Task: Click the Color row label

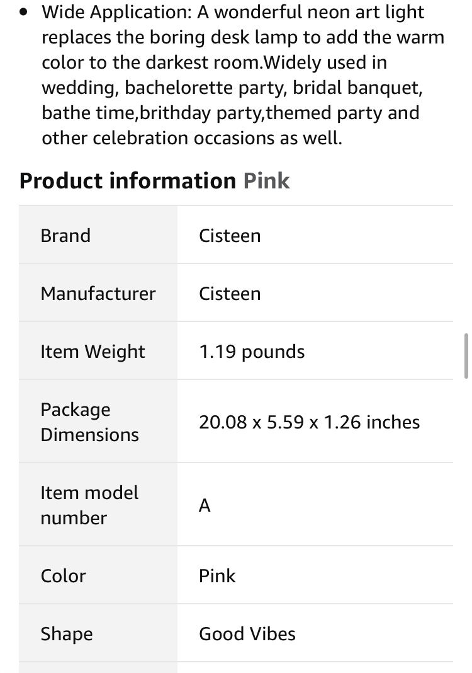Action: pos(63,576)
